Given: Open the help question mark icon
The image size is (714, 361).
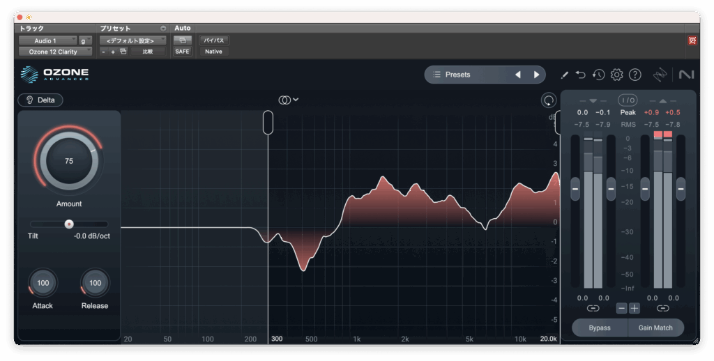Looking at the screenshot, I should click(x=635, y=75).
